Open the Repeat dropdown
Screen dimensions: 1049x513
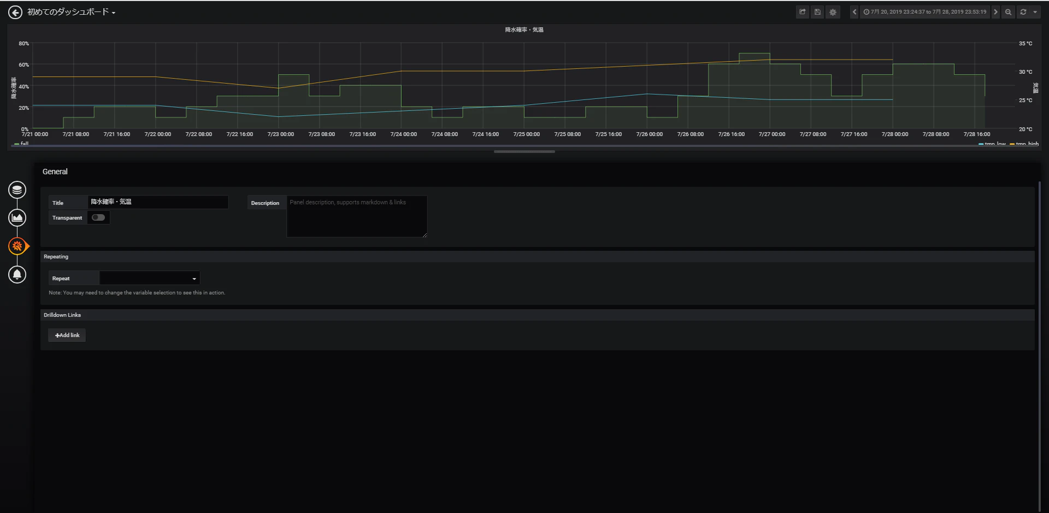click(149, 278)
